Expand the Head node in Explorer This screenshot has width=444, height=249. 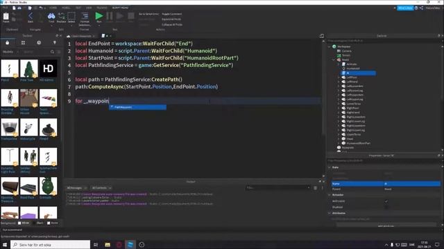pyautogui.click(x=339, y=139)
